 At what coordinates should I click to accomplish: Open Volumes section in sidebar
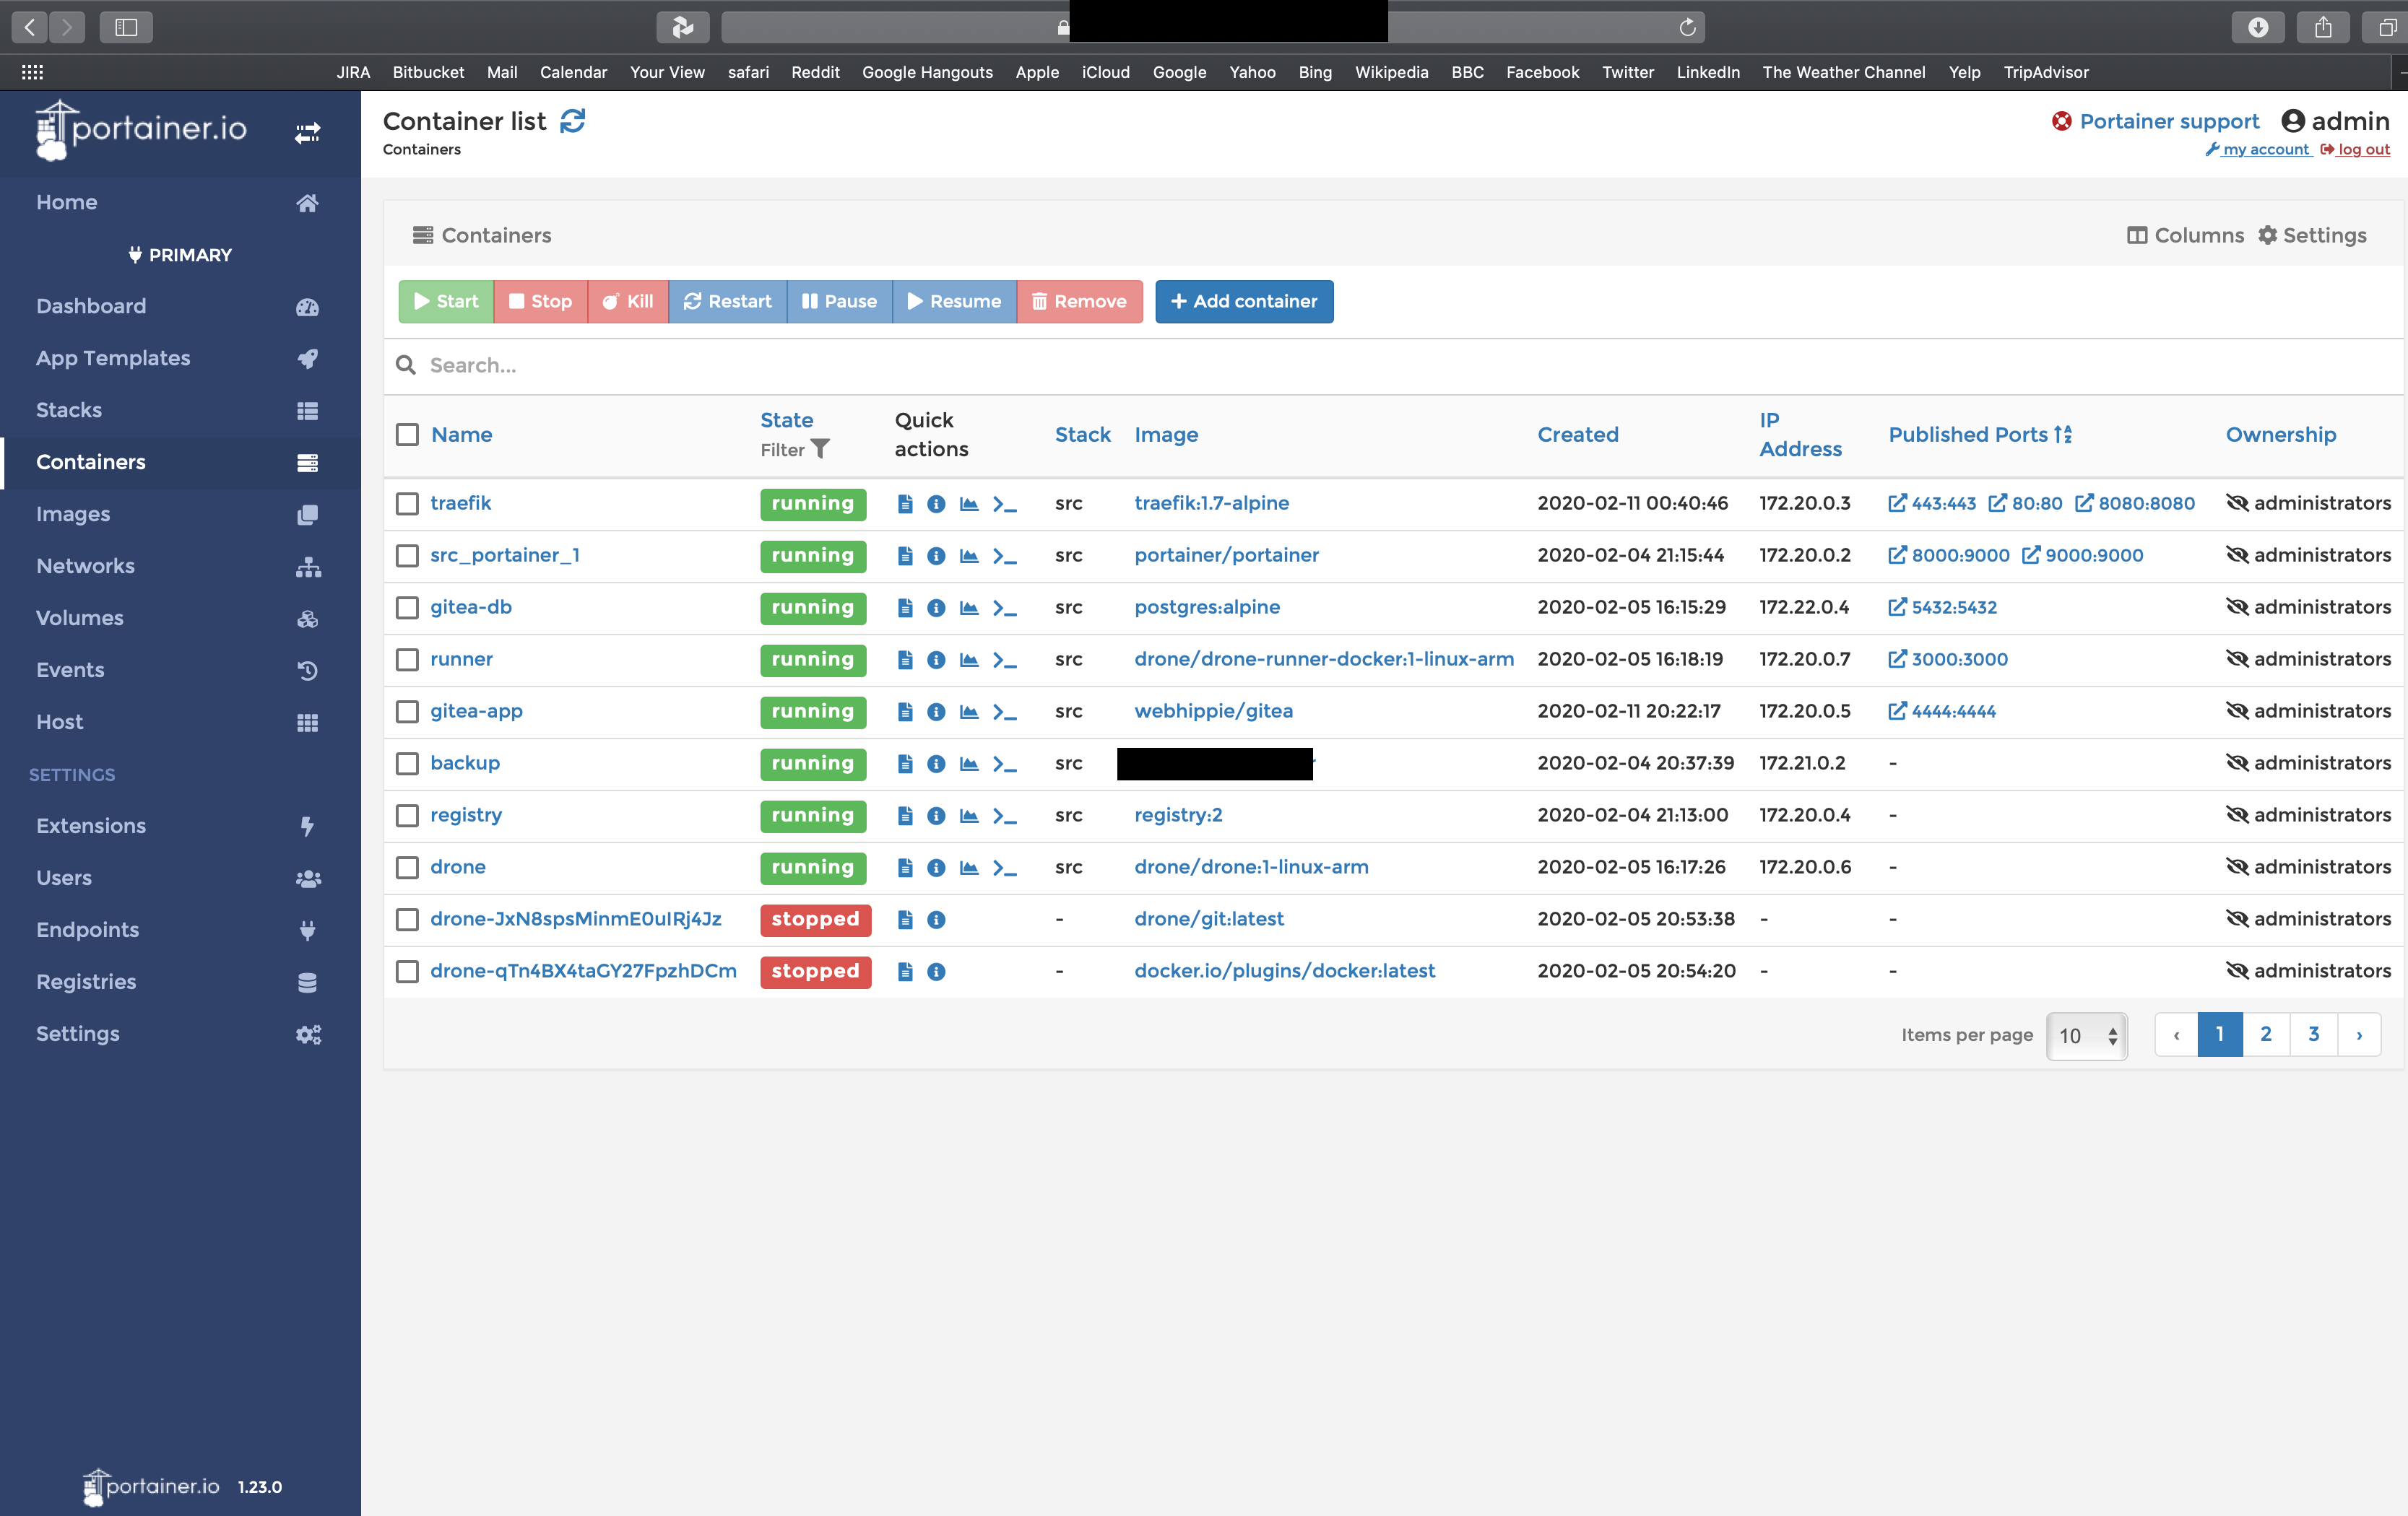180,619
